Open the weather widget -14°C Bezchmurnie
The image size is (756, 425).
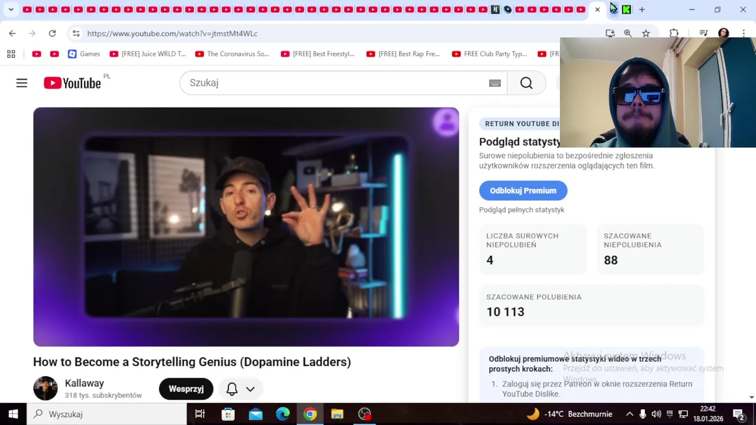[568, 414]
